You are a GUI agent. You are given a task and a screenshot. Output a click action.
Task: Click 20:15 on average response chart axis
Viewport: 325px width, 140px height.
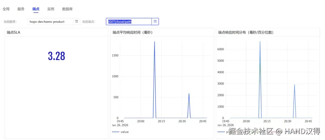click(161, 121)
